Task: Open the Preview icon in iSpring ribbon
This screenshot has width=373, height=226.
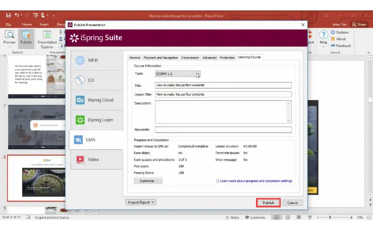Action: pos(9,38)
